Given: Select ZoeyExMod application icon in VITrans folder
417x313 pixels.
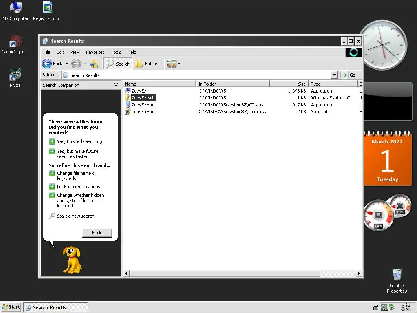Looking at the screenshot, I should 127,105.
